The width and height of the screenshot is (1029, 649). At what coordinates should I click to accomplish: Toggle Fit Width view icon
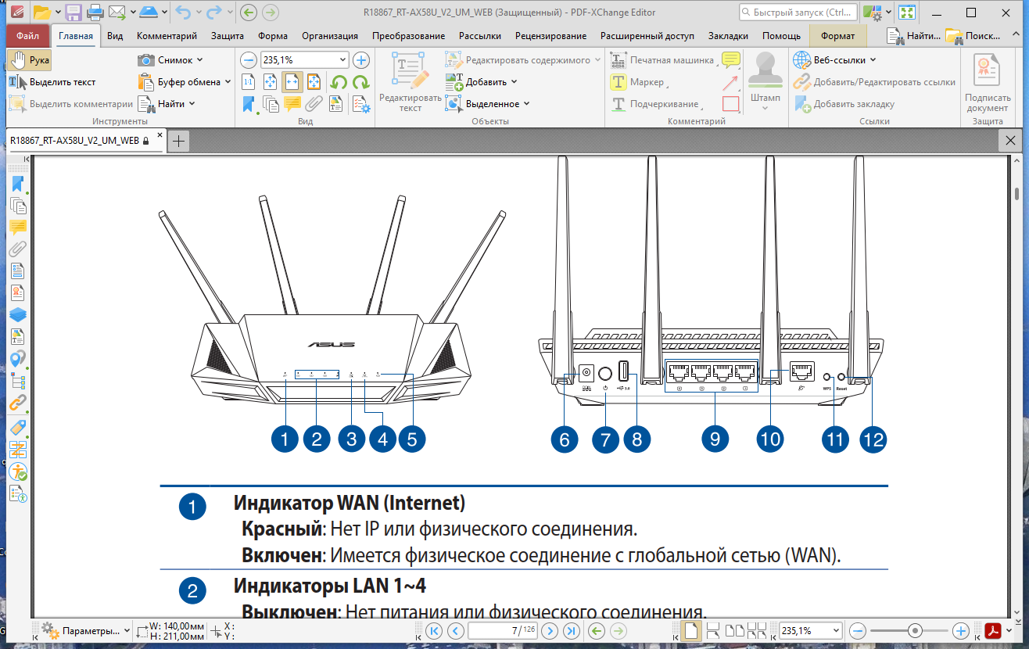pos(292,82)
